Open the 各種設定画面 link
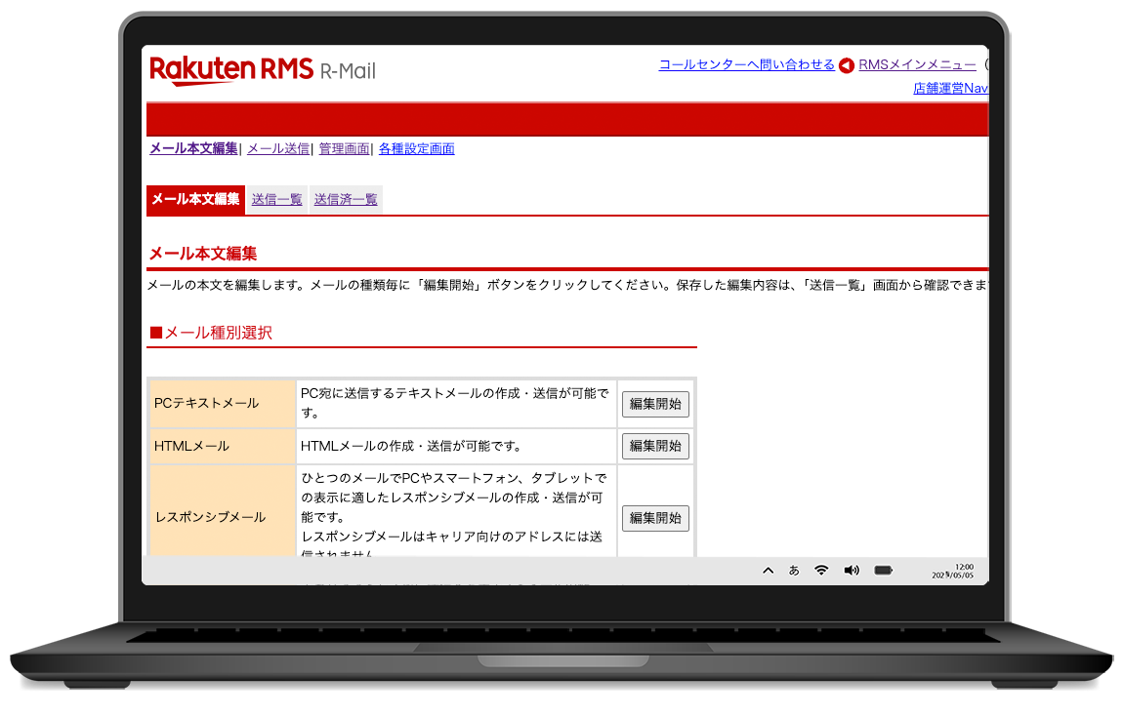 (416, 149)
